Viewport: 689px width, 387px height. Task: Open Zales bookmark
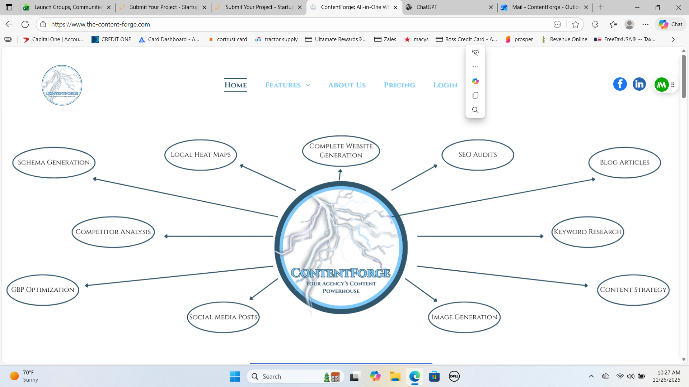point(385,39)
